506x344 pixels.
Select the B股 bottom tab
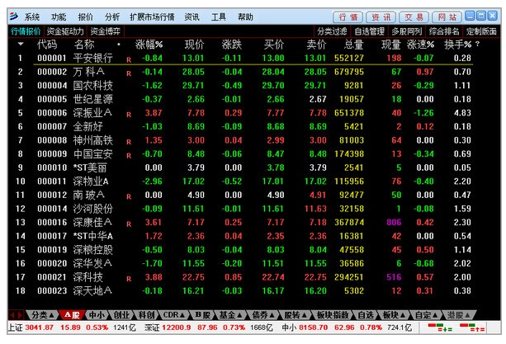tap(202, 315)
